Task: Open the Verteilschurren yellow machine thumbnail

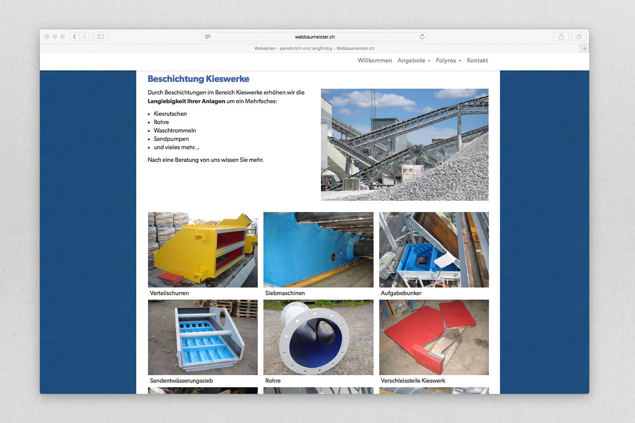Action: click(x=203, y=250)
